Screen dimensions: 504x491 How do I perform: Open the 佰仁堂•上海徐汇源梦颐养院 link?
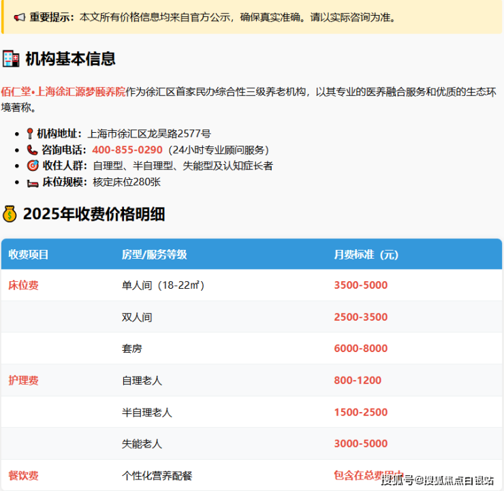[63, 93]
